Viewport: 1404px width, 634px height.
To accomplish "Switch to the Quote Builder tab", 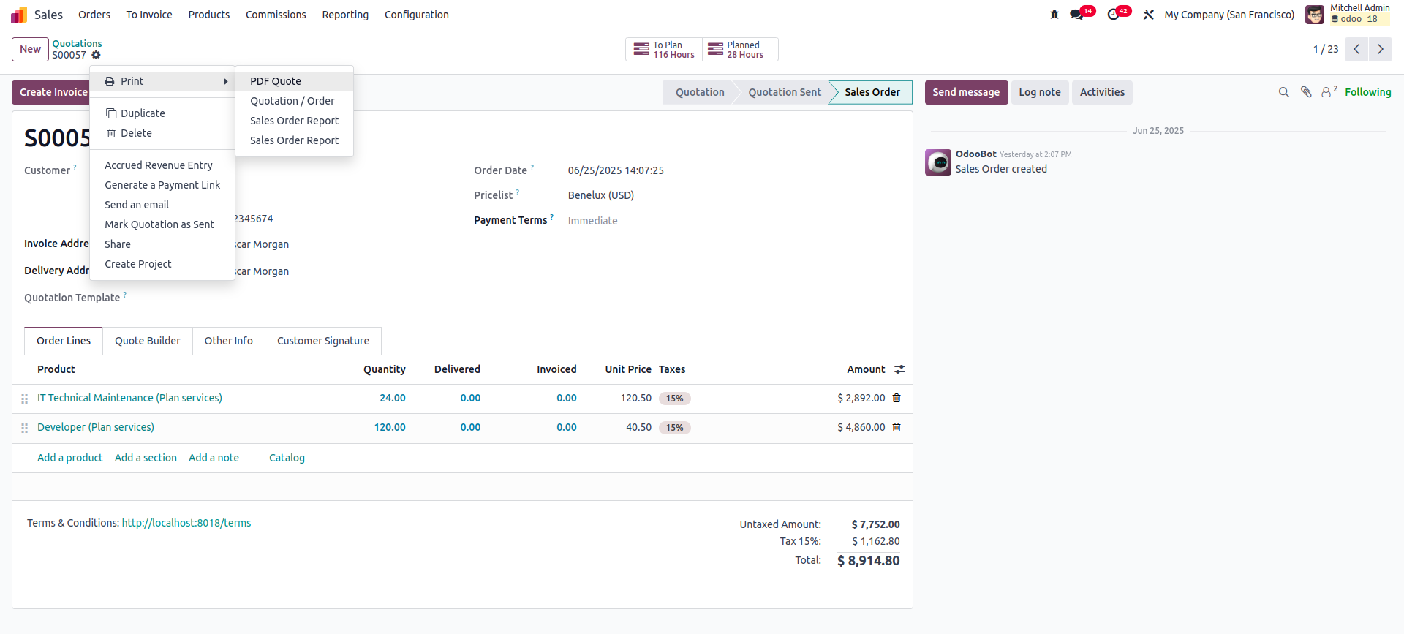I will click(148, 341).
